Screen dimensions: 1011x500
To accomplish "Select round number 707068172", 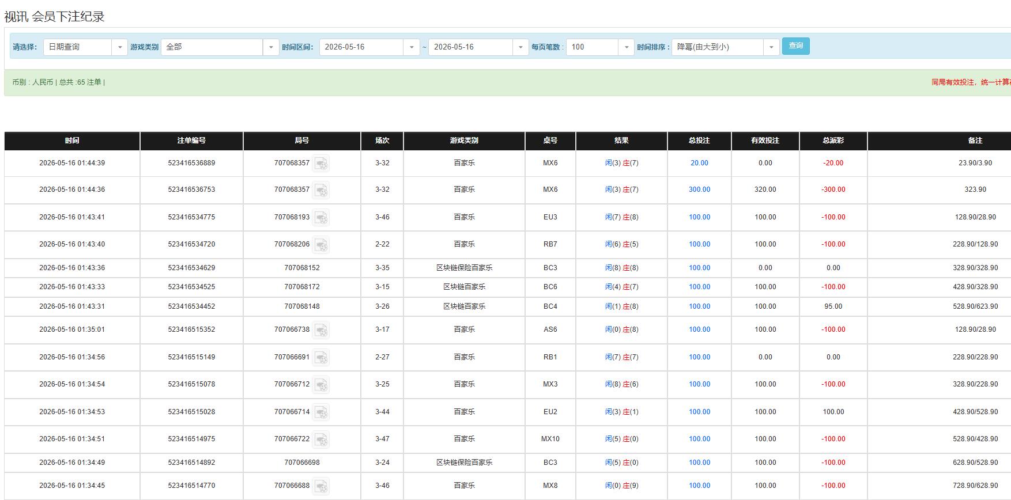I will point(302,287).
